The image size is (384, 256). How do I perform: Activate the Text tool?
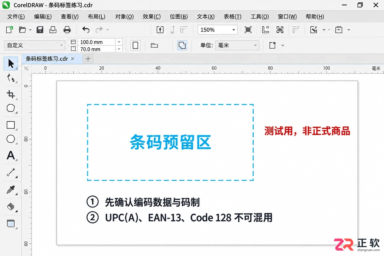click(11, 155)
